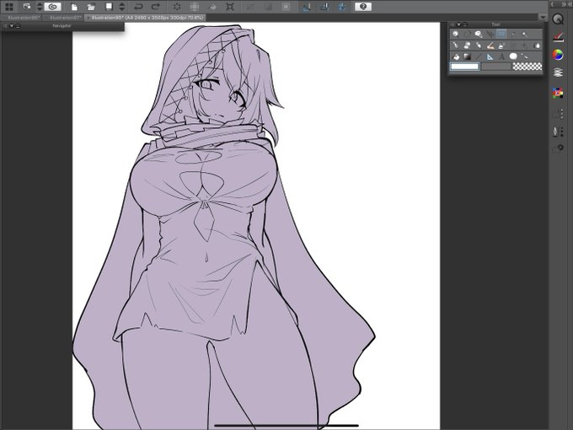Image resolution: width=573 pixels, height=430 pixels.
Task: Open the app menu grid icon
Action: (9, 7)
